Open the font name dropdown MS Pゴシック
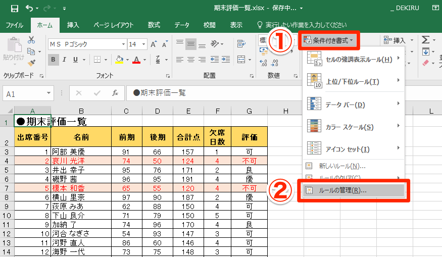Image resolution: width=442 pixels, height=257 pixels. point(123,44)
